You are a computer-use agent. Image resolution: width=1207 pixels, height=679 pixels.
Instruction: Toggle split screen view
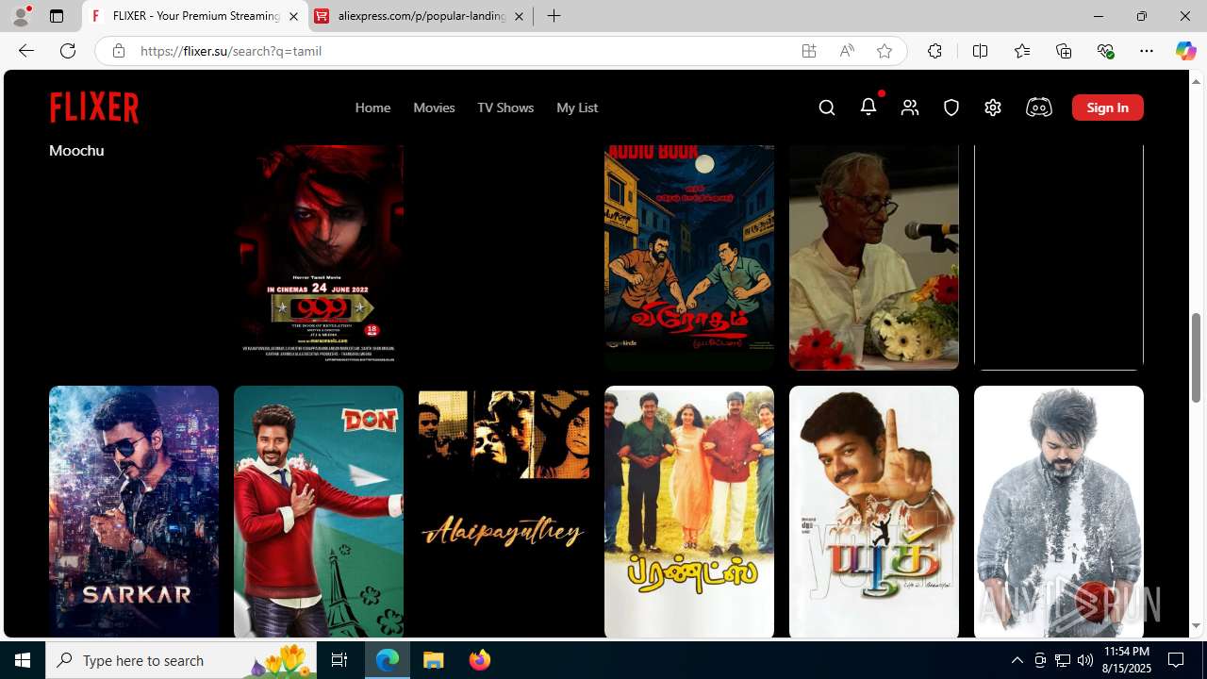[x=980, y=51]
